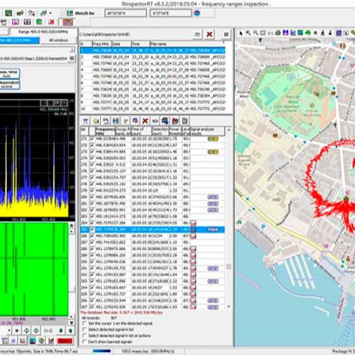The height and width of the screenshot is (355, 355).
Task: Click the scroll up arrow of signal list
Action: pyautogui.click(x=229, y=130)
